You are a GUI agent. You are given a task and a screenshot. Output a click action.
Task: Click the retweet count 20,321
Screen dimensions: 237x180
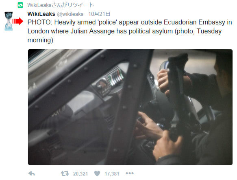pos(80,173)
